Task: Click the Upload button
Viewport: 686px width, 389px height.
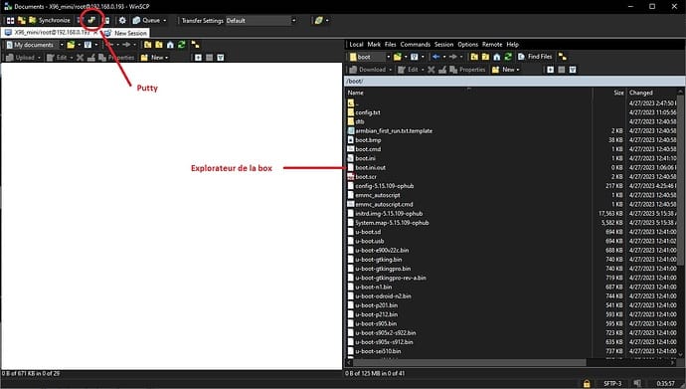Action: pos(20,58)
